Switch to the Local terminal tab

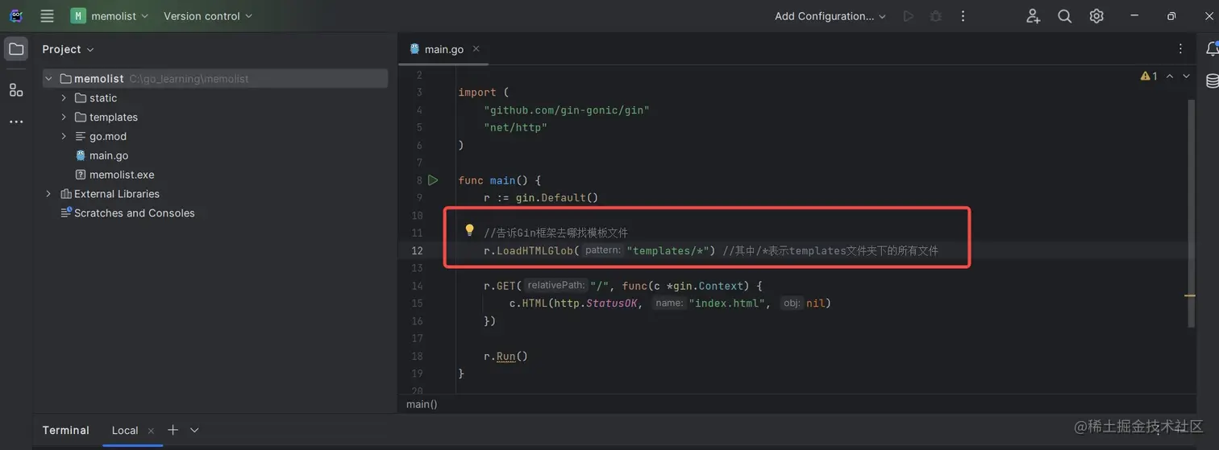point(125,431)
